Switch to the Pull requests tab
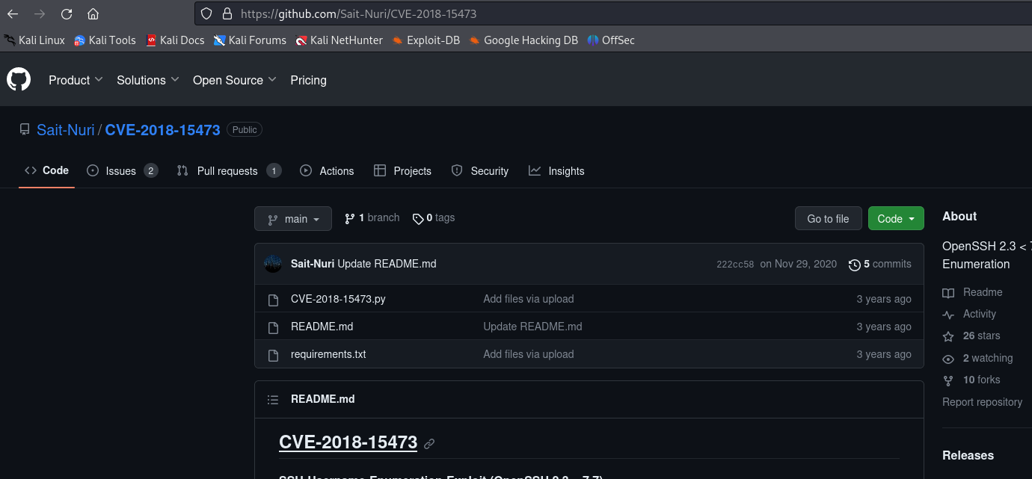Image resolution: width=1032 pixels, height=479 pixels. click(x=229, y=171)
